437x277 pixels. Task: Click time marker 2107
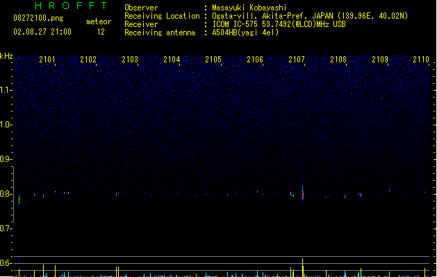tap(297, 60)
